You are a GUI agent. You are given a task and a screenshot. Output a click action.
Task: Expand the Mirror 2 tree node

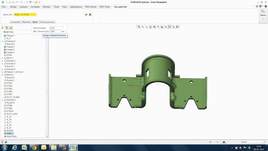click(3, 75)
